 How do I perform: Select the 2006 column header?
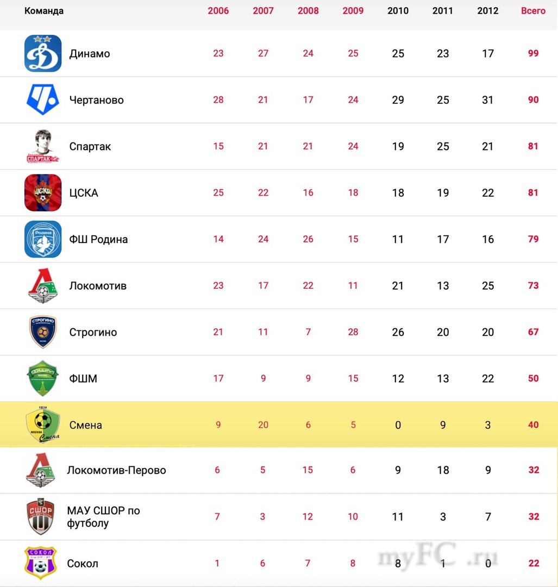pyautogui.click(x=218, y=11)
